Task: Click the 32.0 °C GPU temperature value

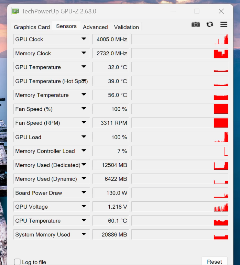Action: [111, 67]
